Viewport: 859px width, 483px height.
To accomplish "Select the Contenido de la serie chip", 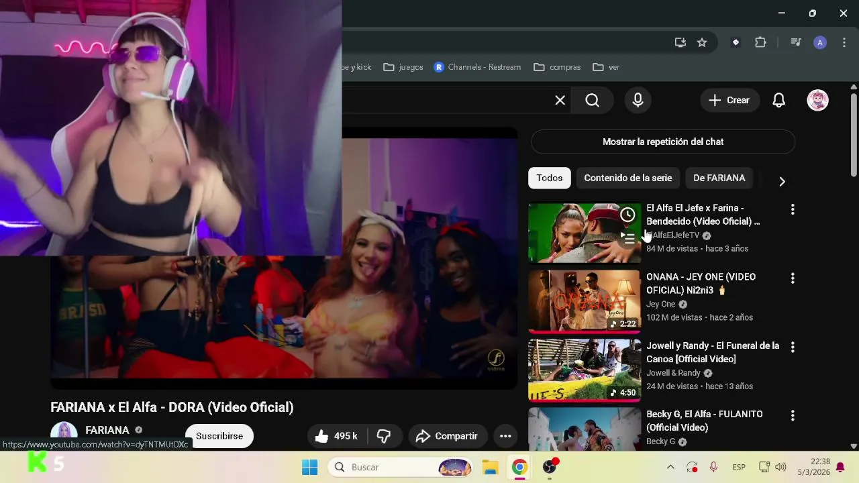I will pyautogui.click(x=627, y=178).
